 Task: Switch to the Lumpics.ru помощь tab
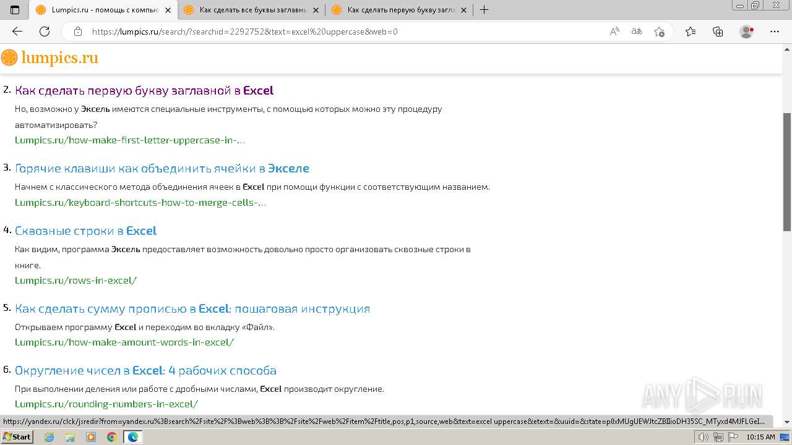104,10
